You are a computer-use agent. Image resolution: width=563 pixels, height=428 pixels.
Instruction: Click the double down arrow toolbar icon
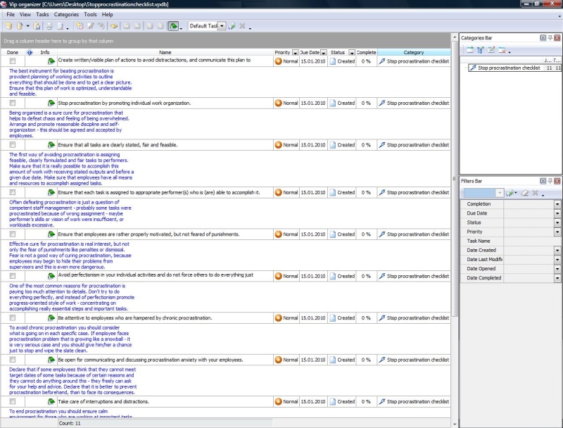tap(150, 26)
